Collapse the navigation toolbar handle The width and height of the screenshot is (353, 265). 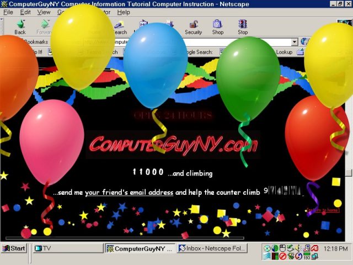(x=2, y=27)
